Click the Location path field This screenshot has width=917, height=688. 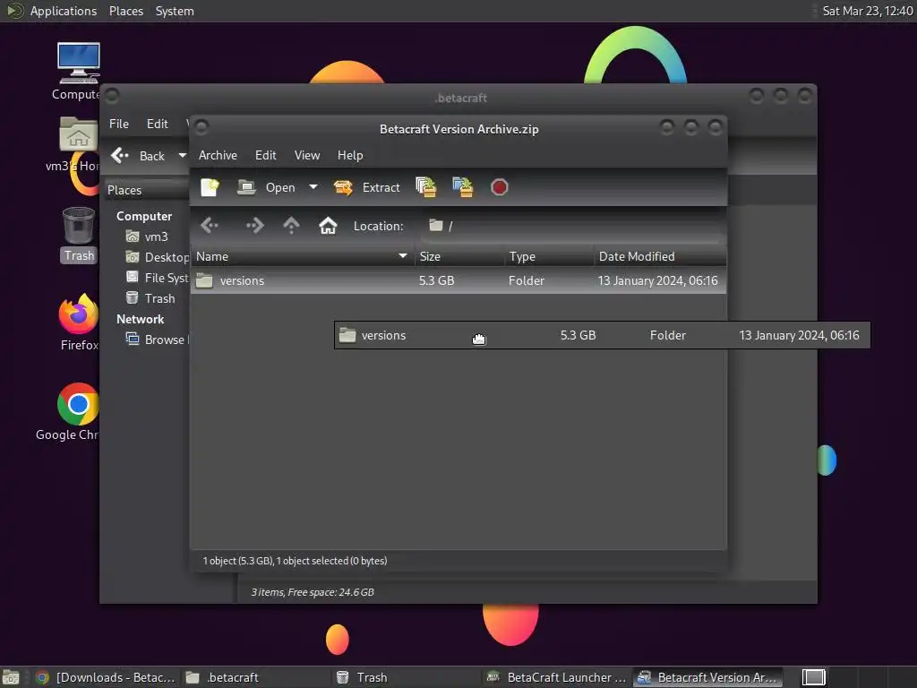click(x=571, y=226)
